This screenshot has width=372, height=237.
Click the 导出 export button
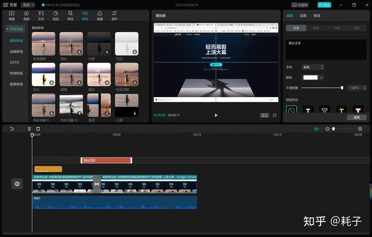pos(325,5)
